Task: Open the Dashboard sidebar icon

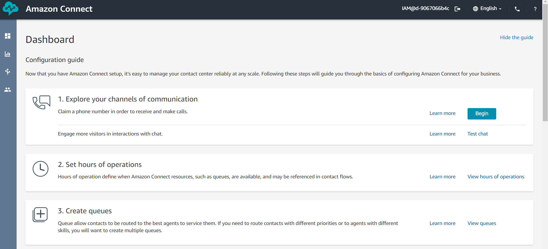Action: [x=8, y=36]
